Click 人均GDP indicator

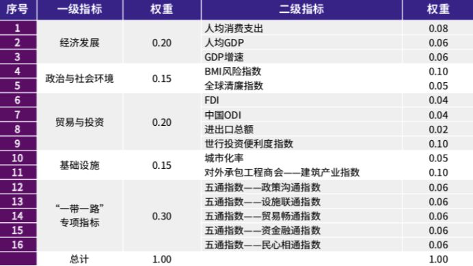click(224, 42)
